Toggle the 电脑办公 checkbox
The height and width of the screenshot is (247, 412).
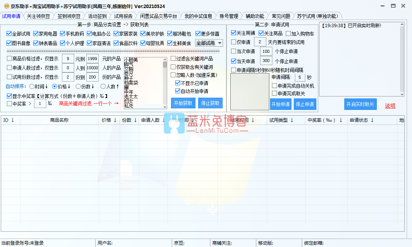[90, 33]
